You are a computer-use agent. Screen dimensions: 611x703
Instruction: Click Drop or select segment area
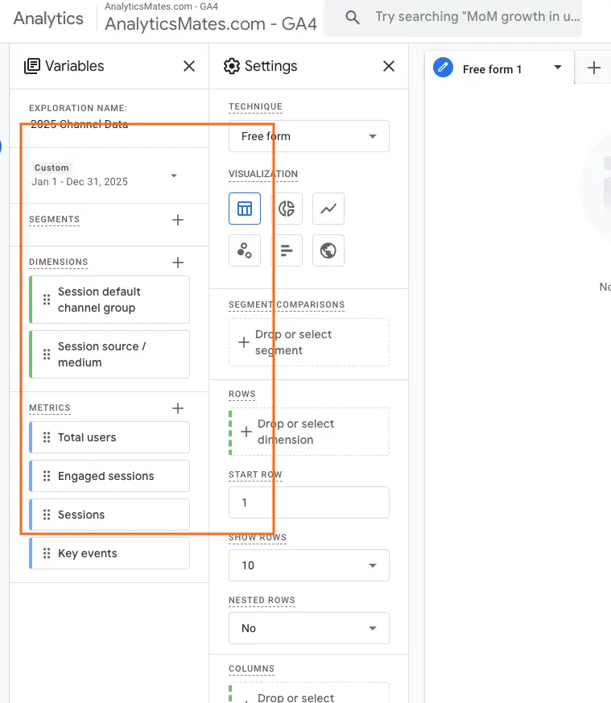309,342
